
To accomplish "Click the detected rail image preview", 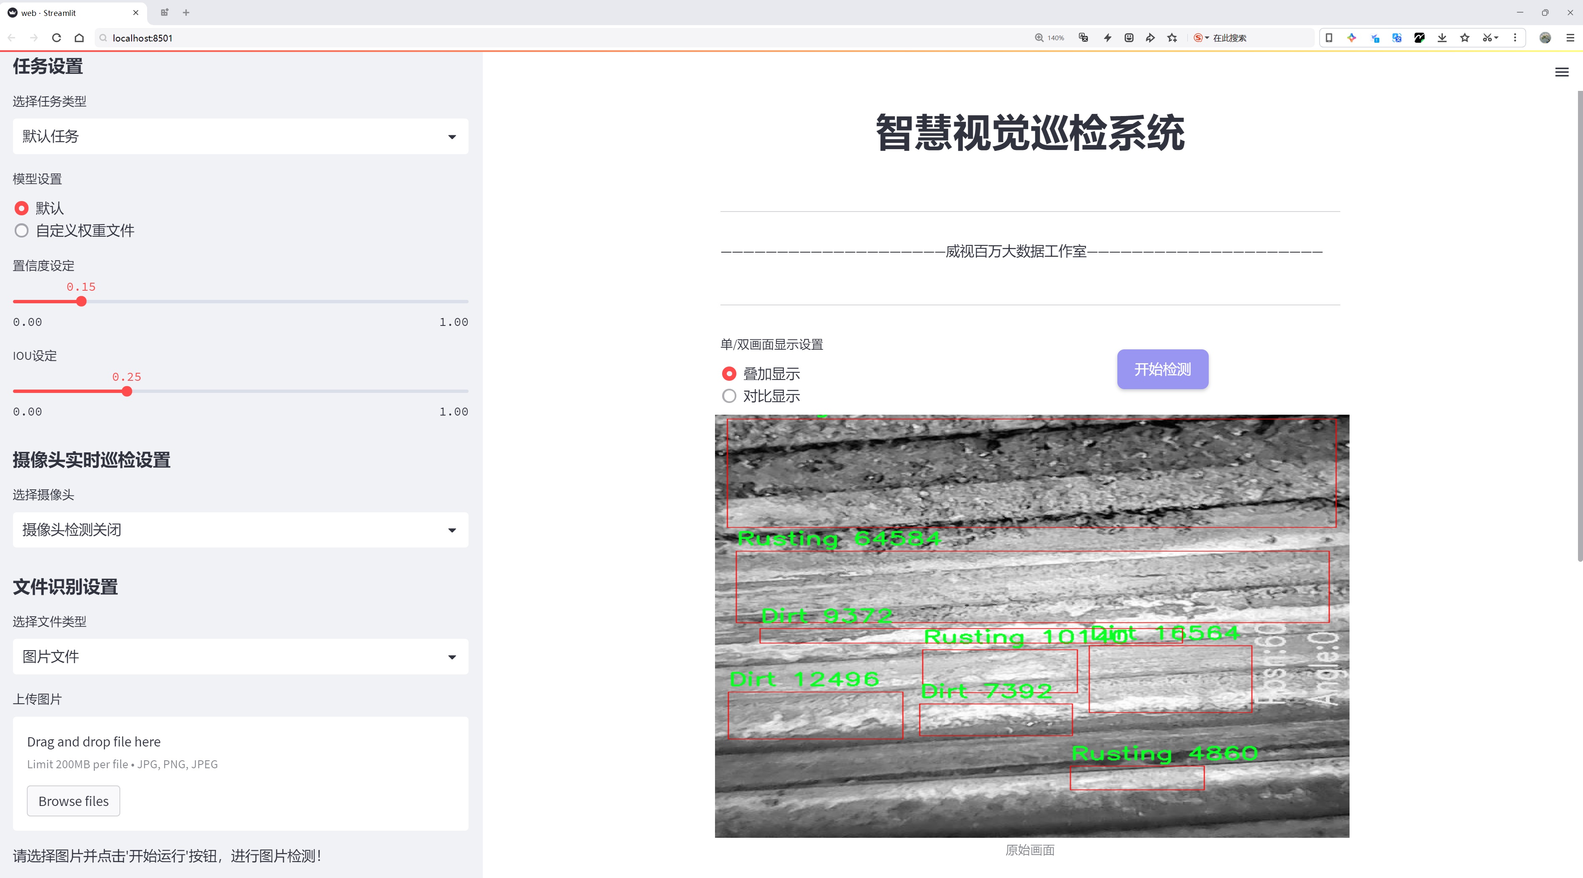I will point(1032,626).
